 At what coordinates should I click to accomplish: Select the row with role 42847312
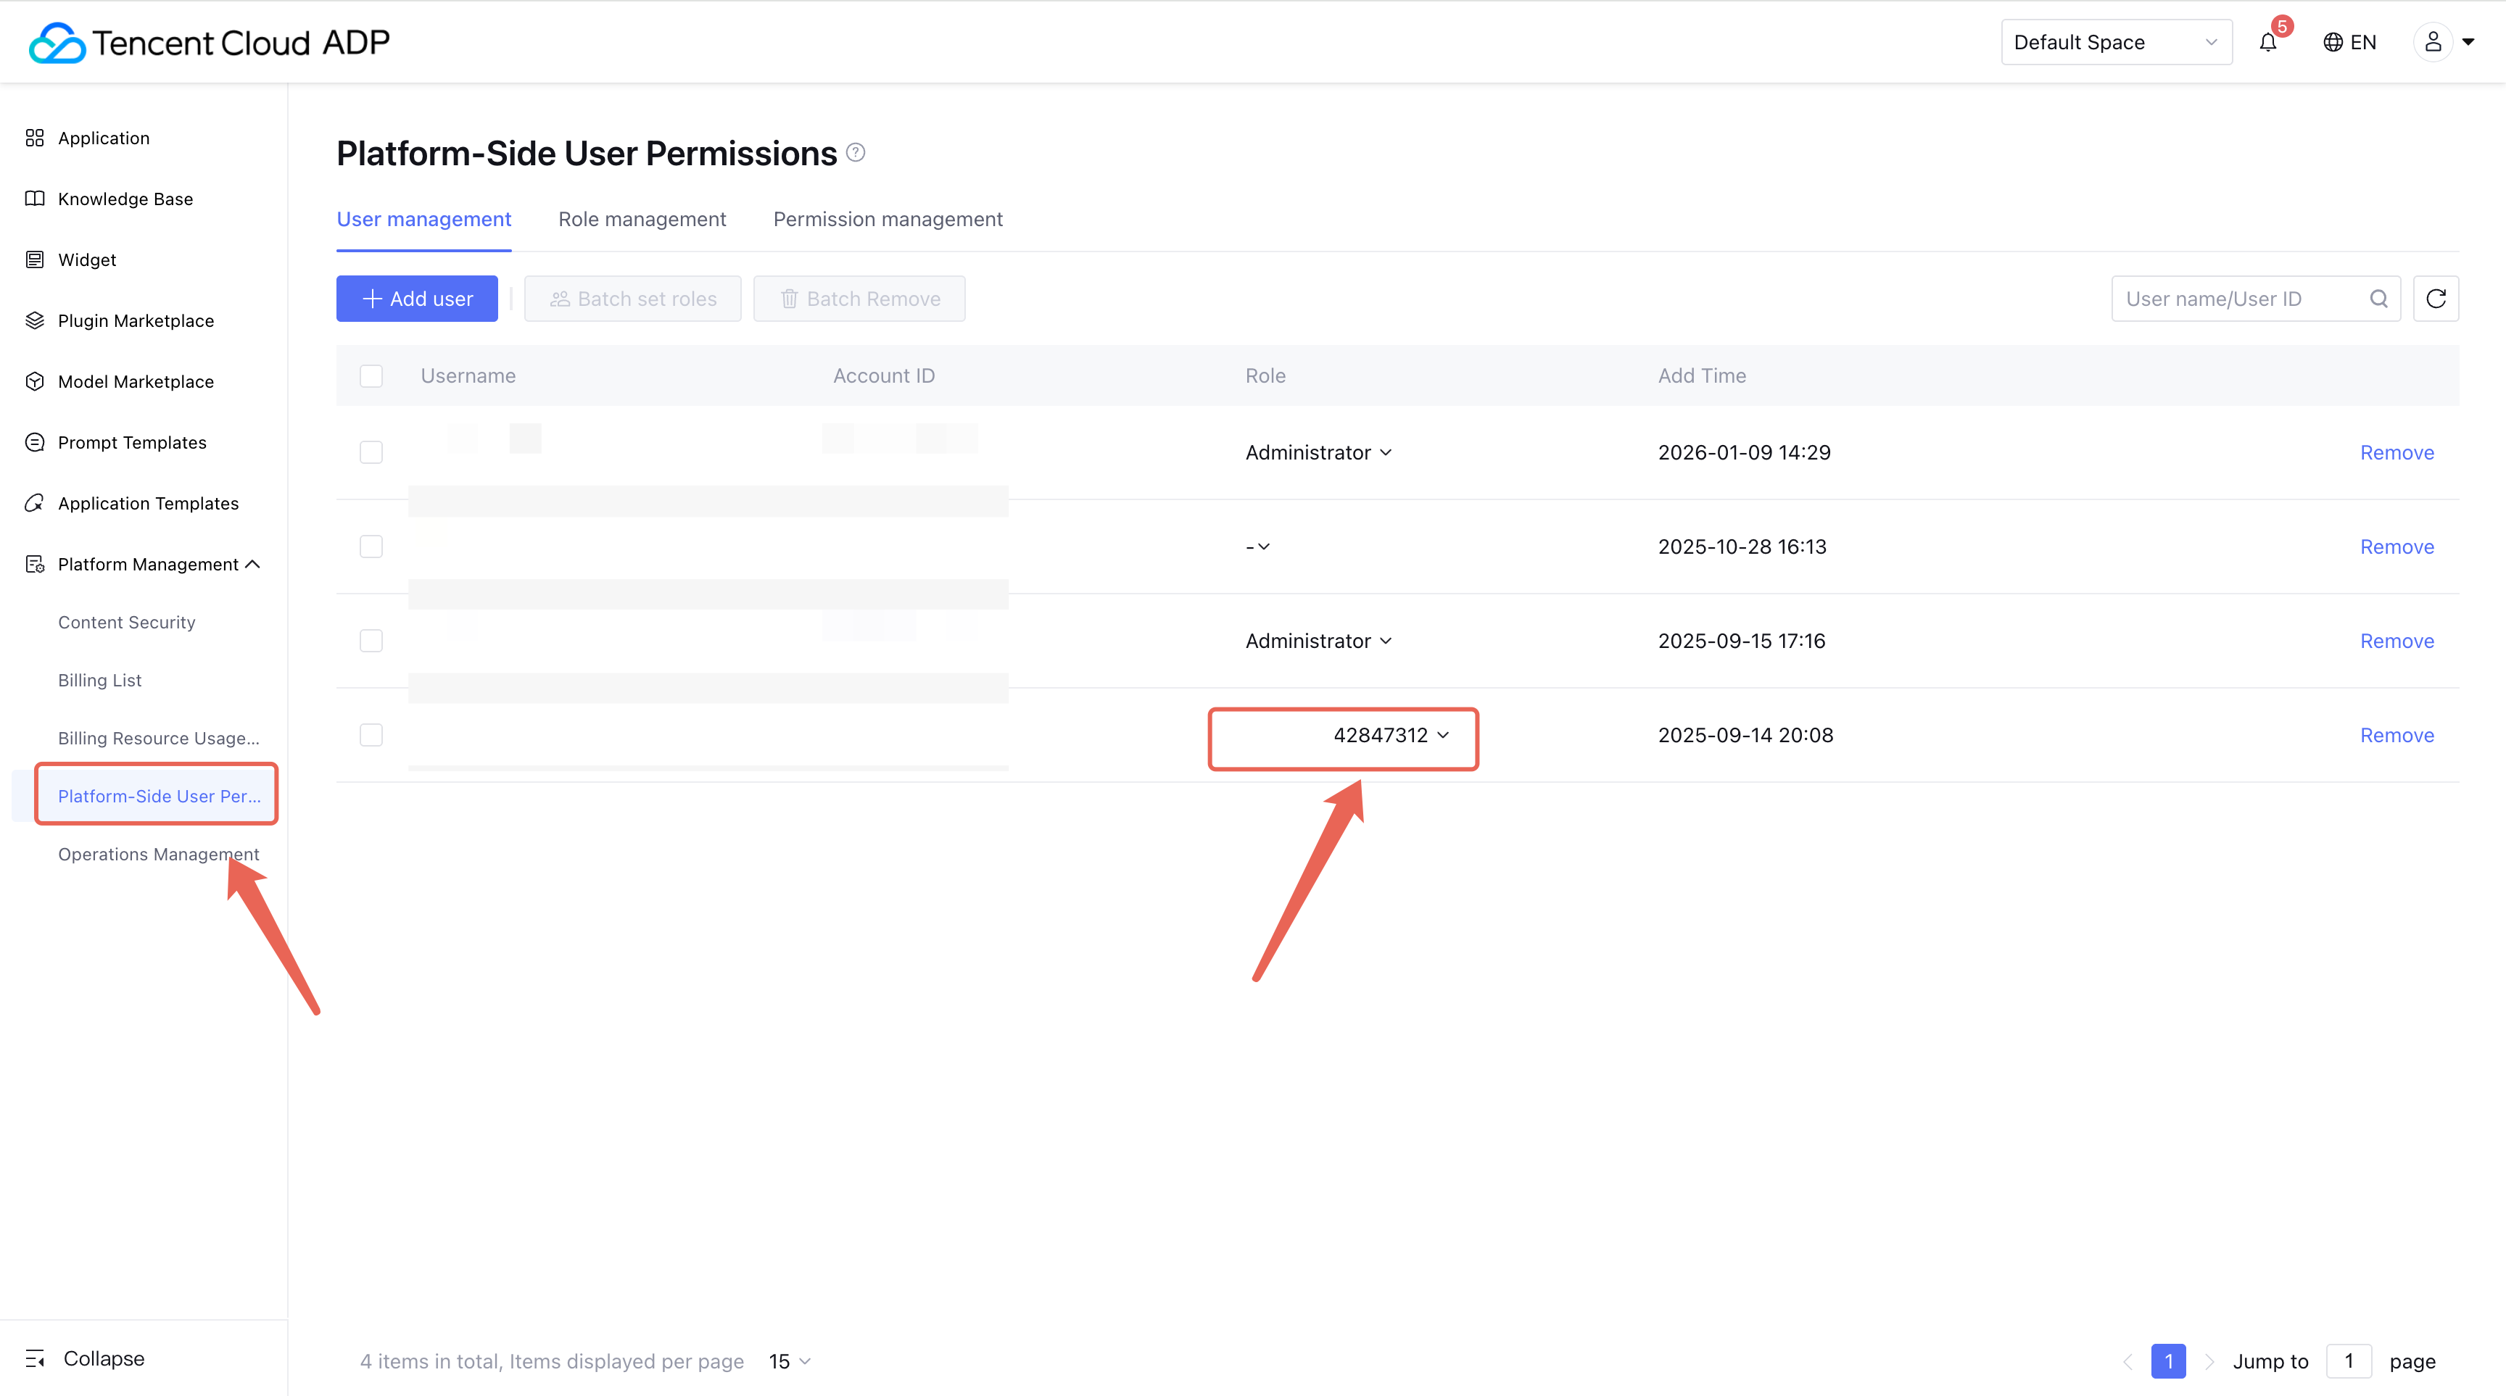[x=371, y=735]
